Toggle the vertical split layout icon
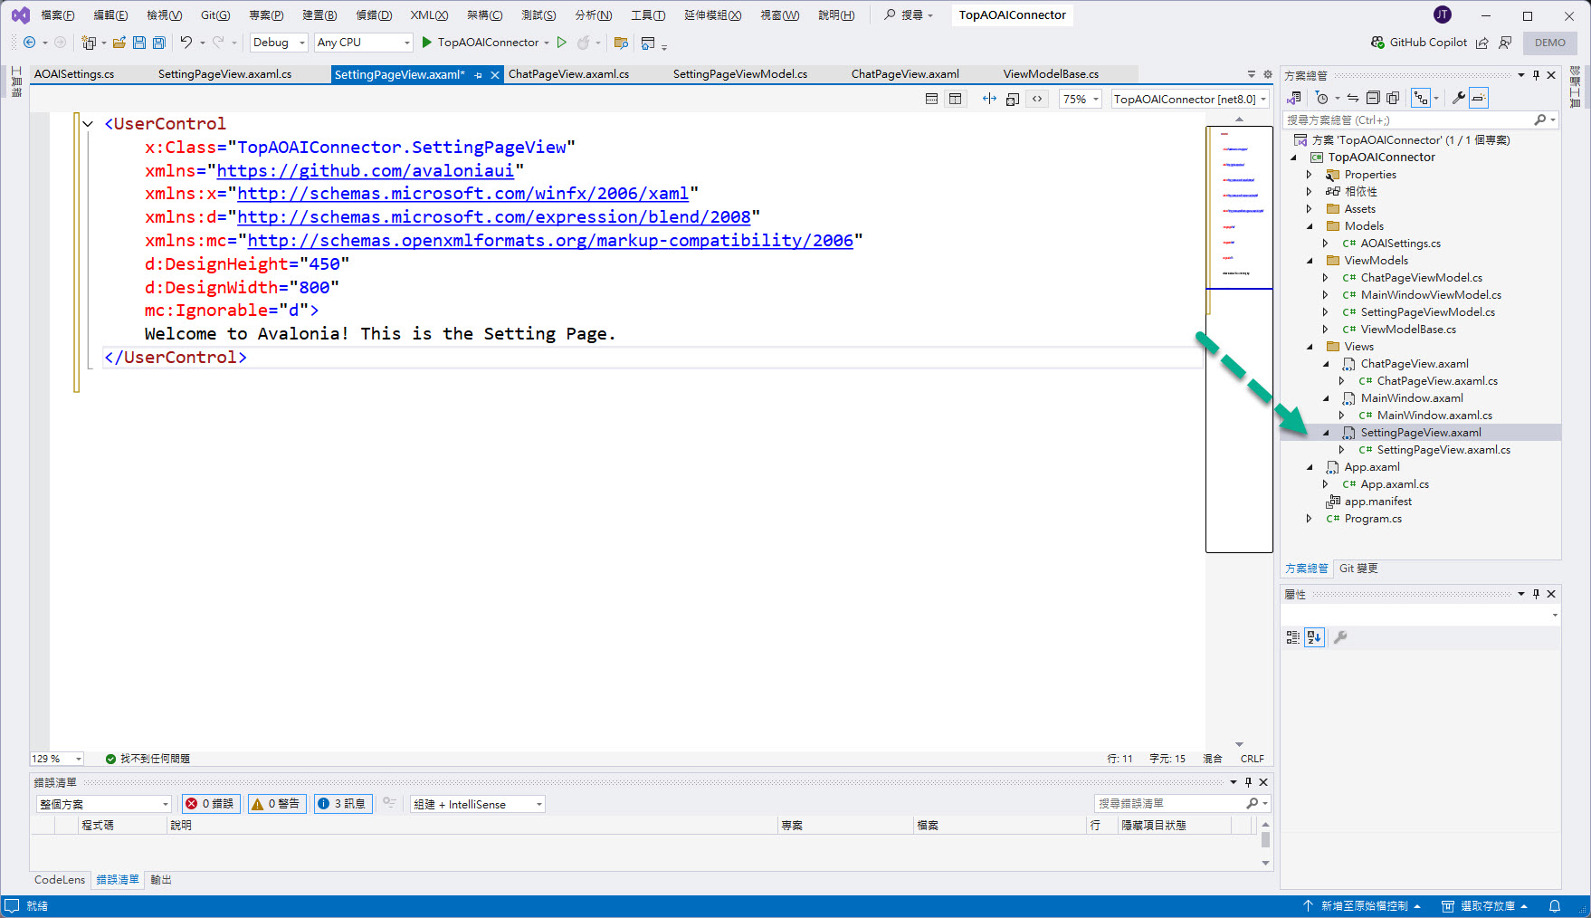Screen dimensions: 1591x918 coord(955,99)
